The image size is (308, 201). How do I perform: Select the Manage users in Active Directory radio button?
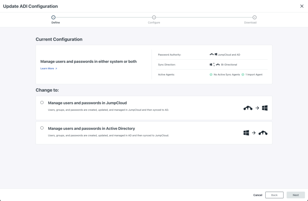(x=42, y=128)
